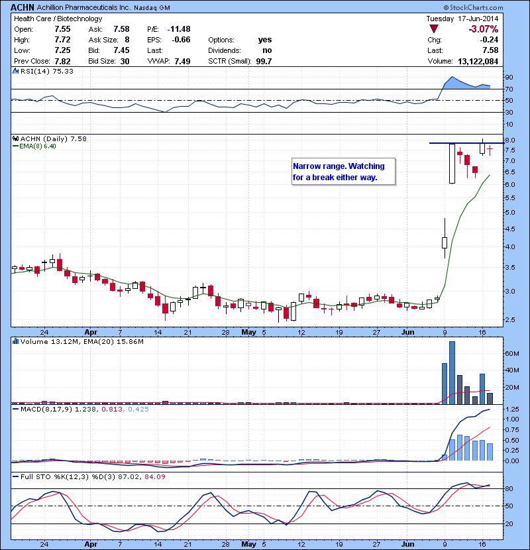The image size is (530, 550).
Task: Click the Full STO legend line marker
Action: click(15, 476)
